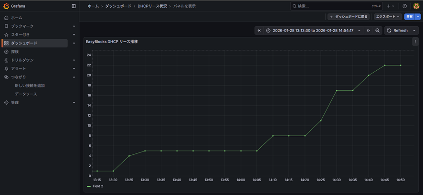Collapse the つながり section

click(x=74, y=77)
